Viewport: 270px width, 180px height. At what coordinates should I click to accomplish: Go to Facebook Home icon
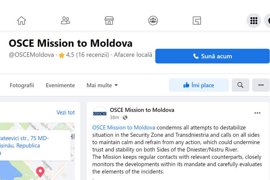point(22,21)
